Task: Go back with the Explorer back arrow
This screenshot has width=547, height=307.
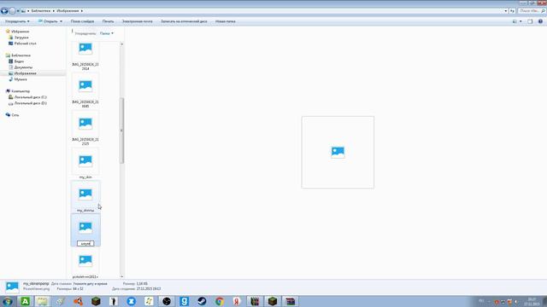Action: (4, 11)
